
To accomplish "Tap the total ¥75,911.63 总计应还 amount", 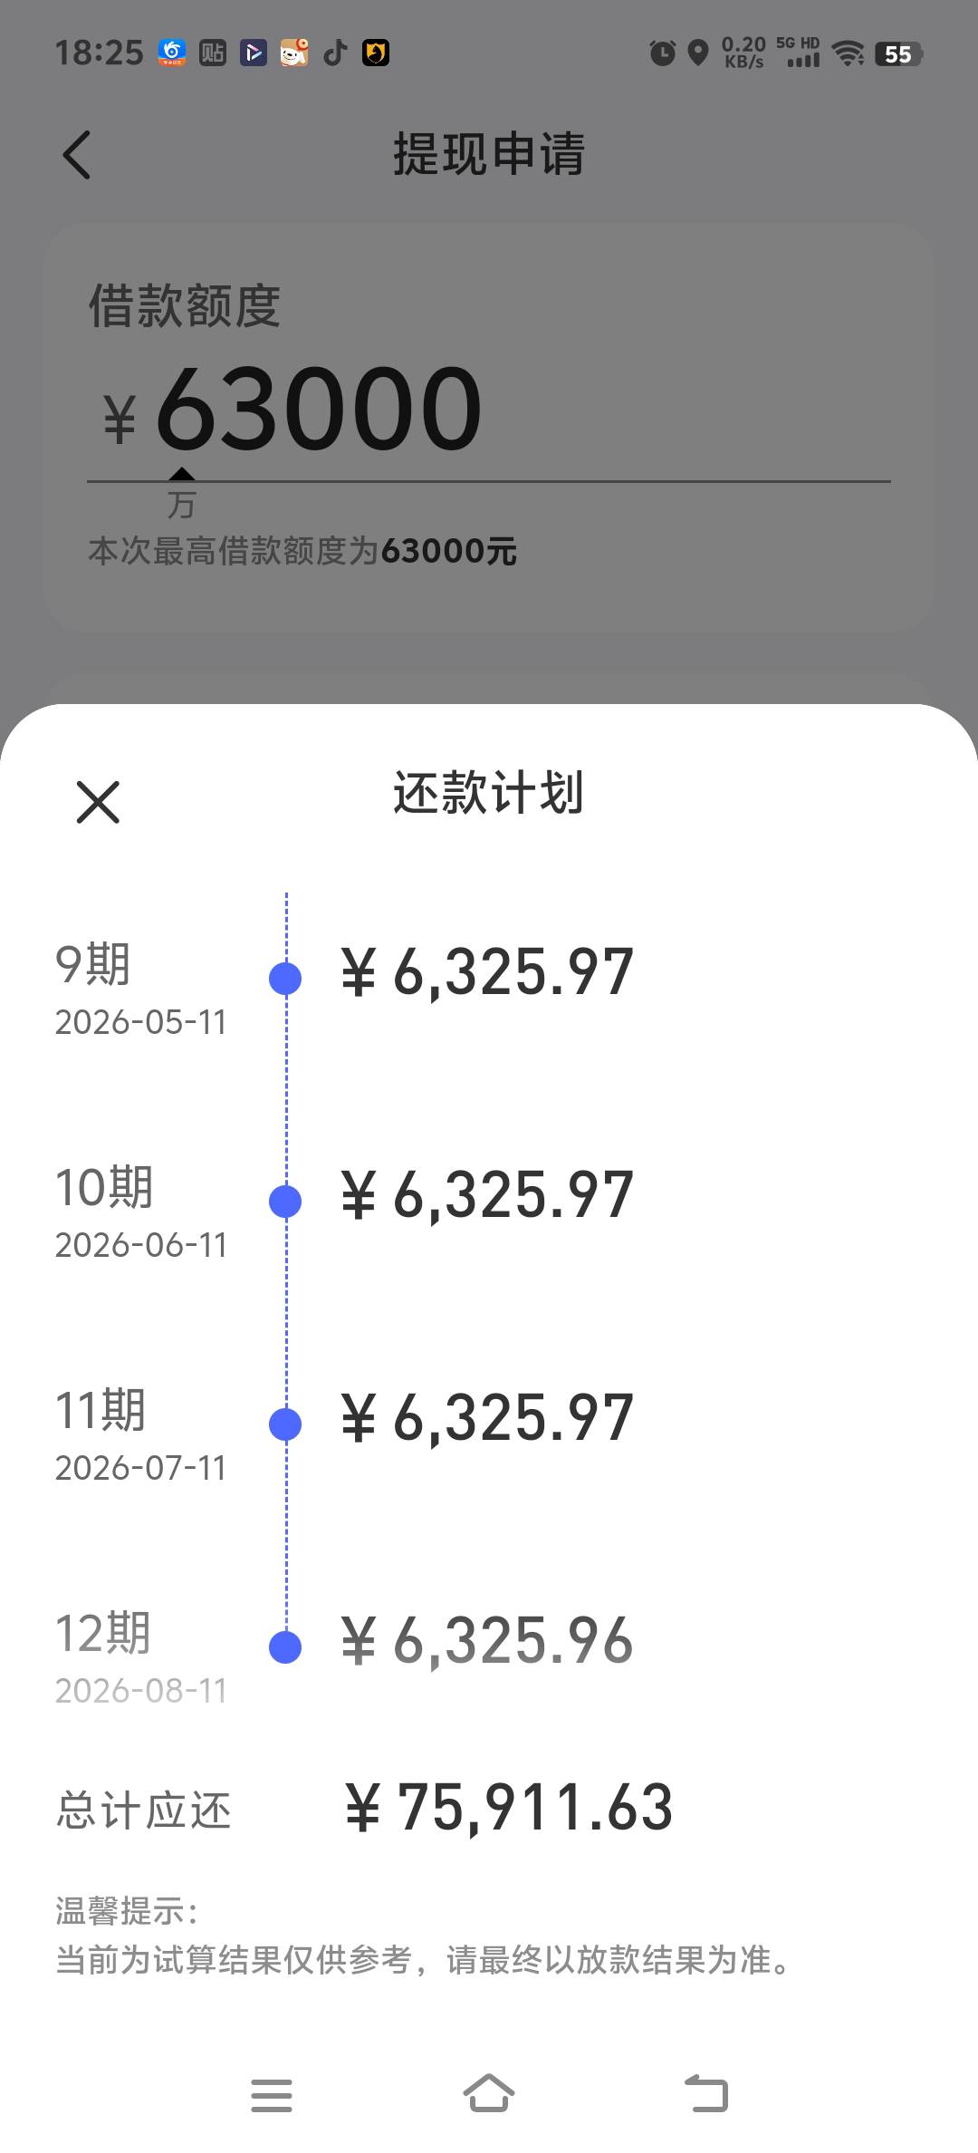I will point(509,1809).
